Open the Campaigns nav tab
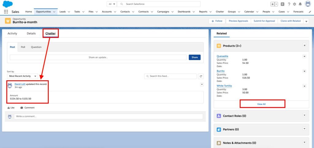Screen dimensions: 314x148 coord(163,12)
